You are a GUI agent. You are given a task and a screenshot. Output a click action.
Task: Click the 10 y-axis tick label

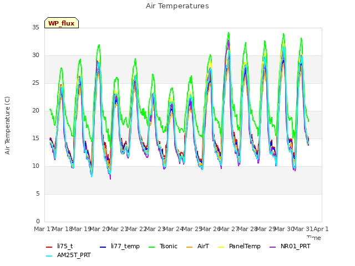[35, 166]
